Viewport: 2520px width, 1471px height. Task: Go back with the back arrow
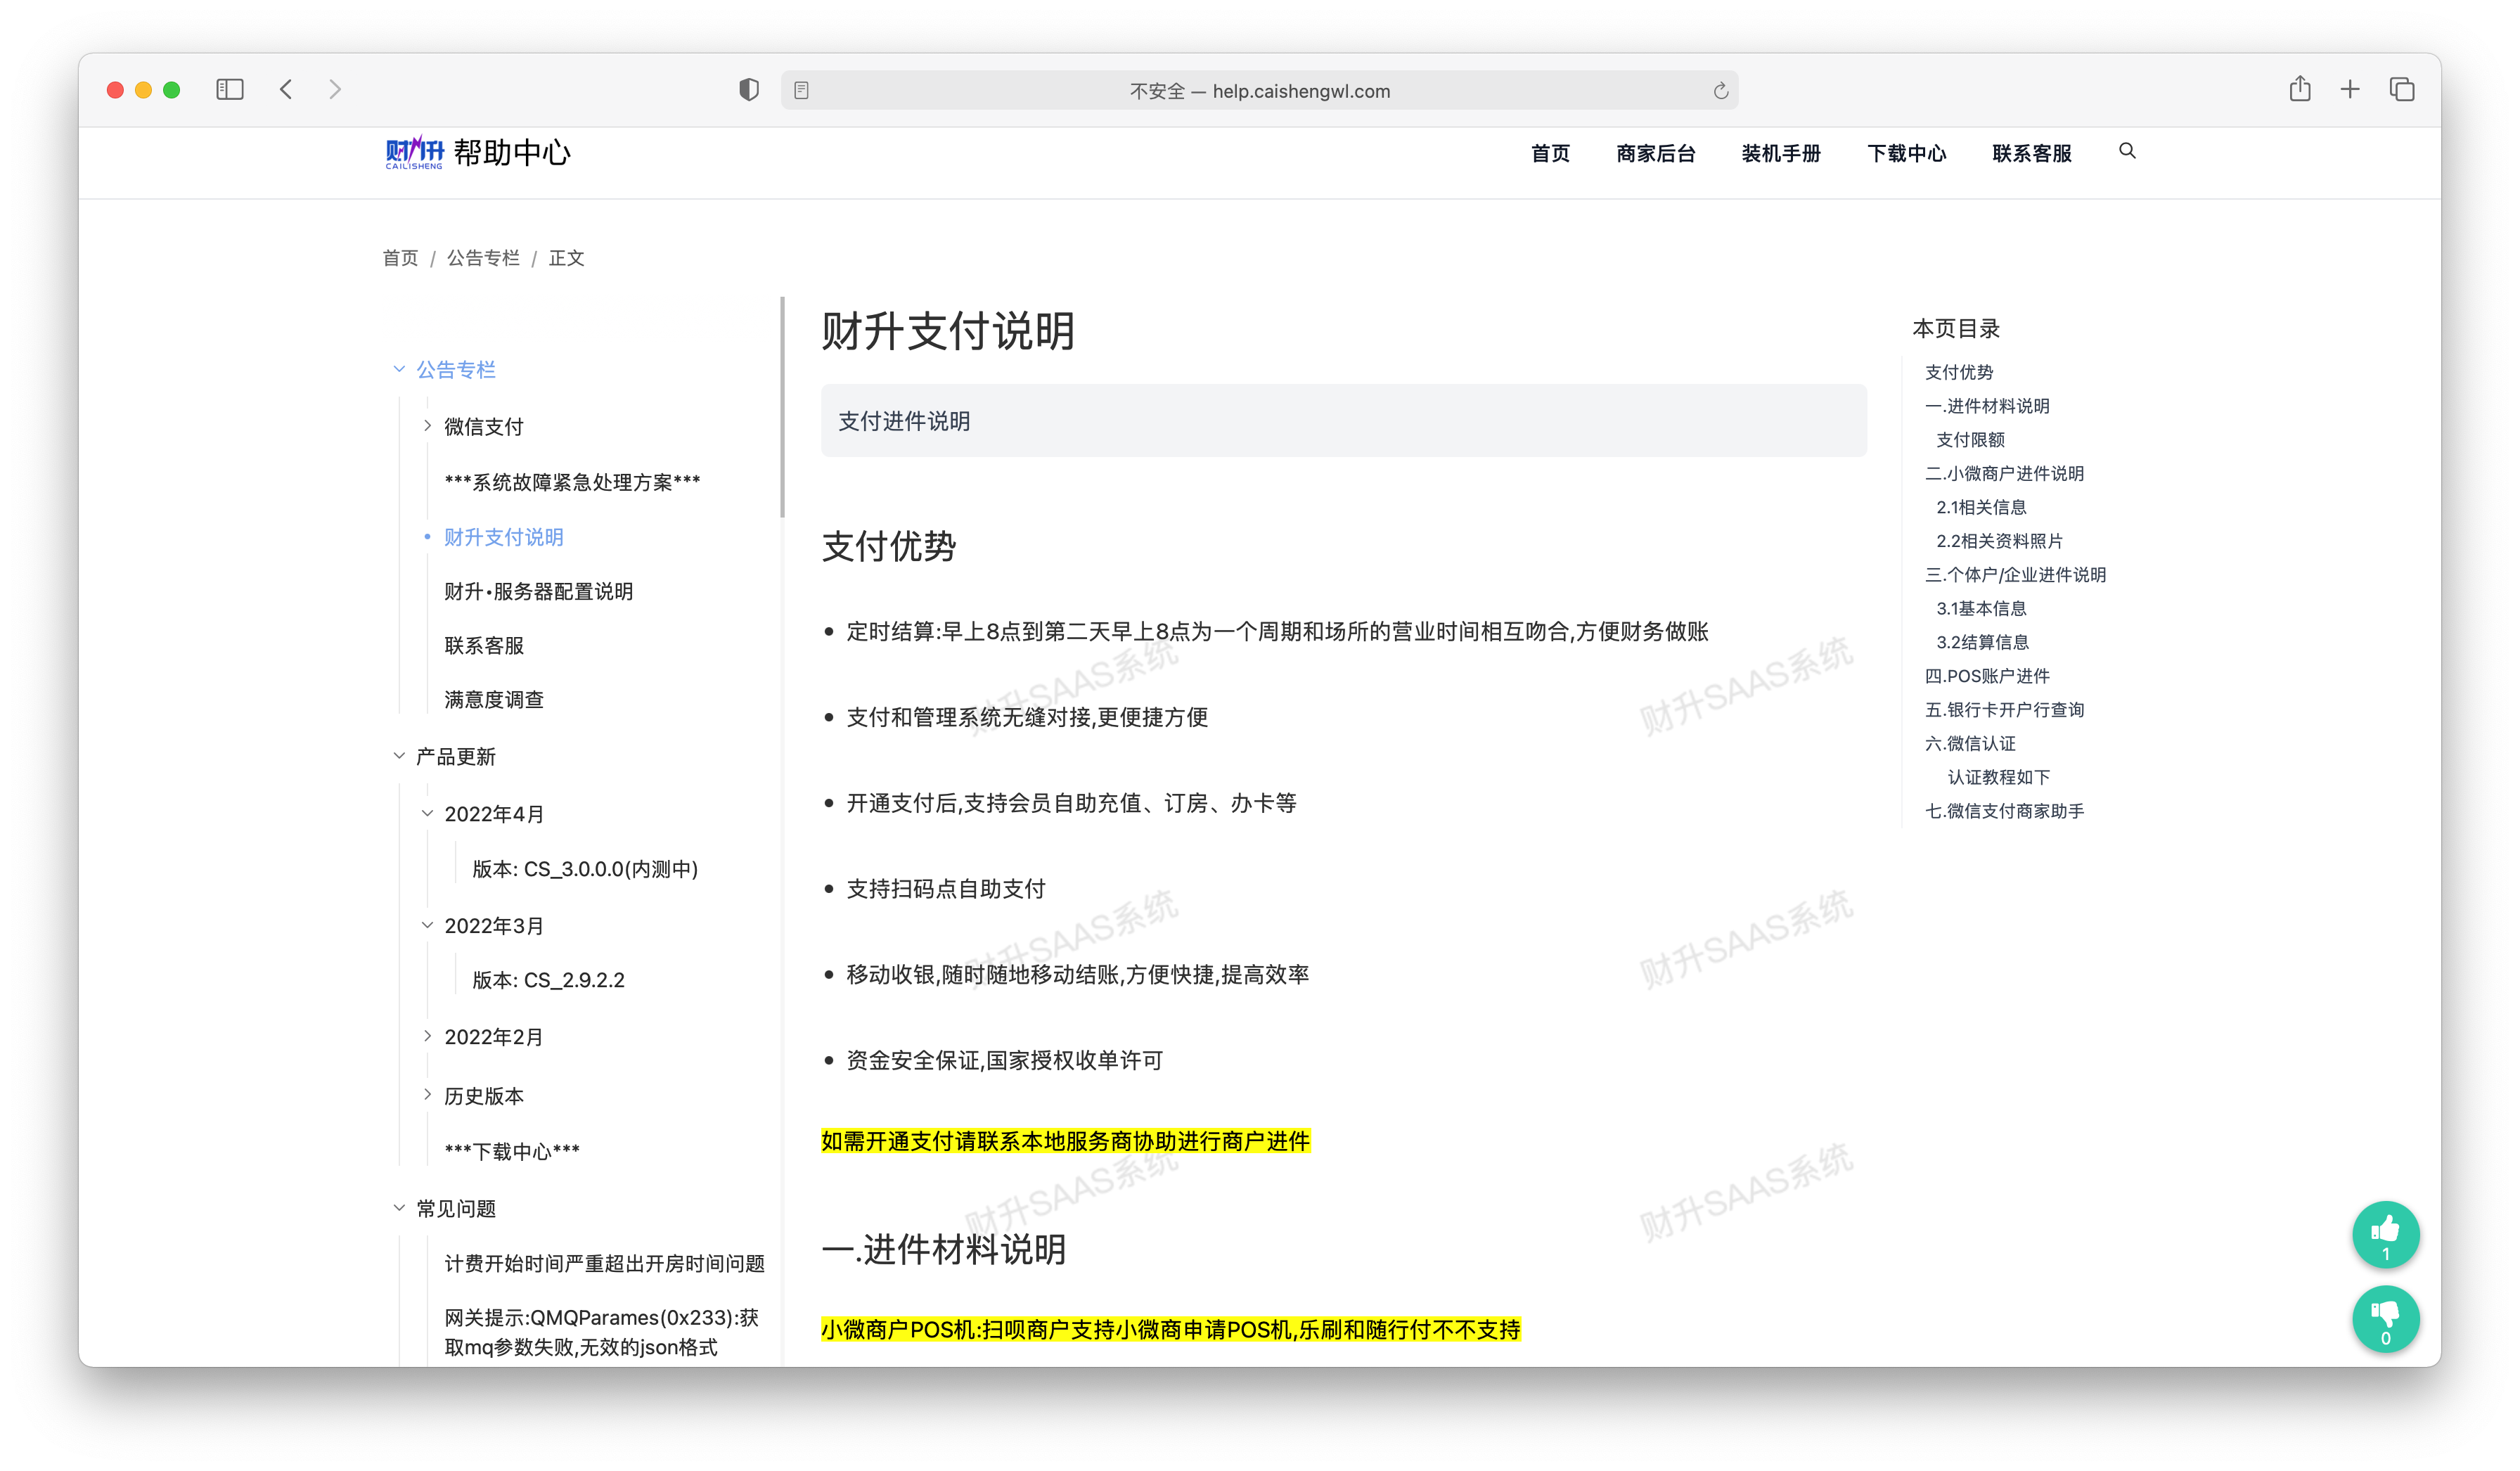point(286,90)
